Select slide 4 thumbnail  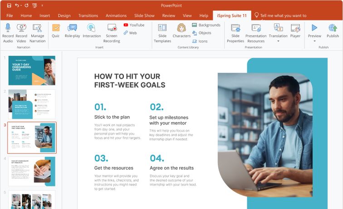click(x=32, y=171)
